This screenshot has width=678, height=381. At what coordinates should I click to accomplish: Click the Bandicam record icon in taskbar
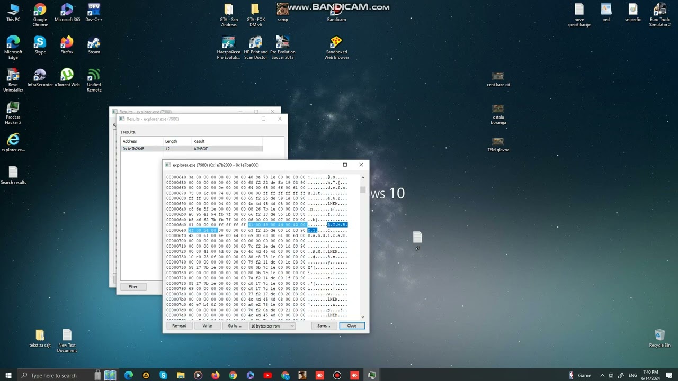pos(337,375)
